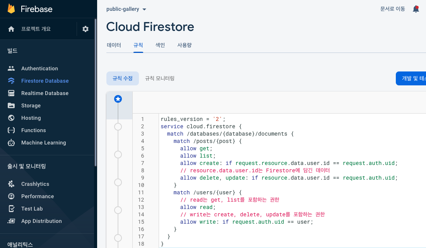Click the 'match /users/{user}' code line
The width and height of the screenshot is (426, 248).
click(x=207, y=192)
